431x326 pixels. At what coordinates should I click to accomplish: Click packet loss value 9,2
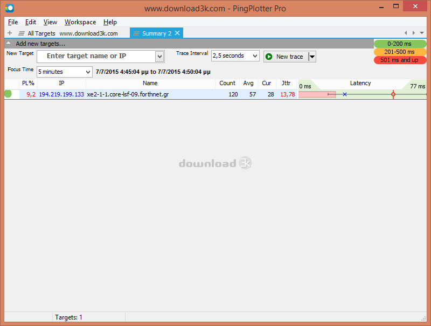click(x=31, y=94)
